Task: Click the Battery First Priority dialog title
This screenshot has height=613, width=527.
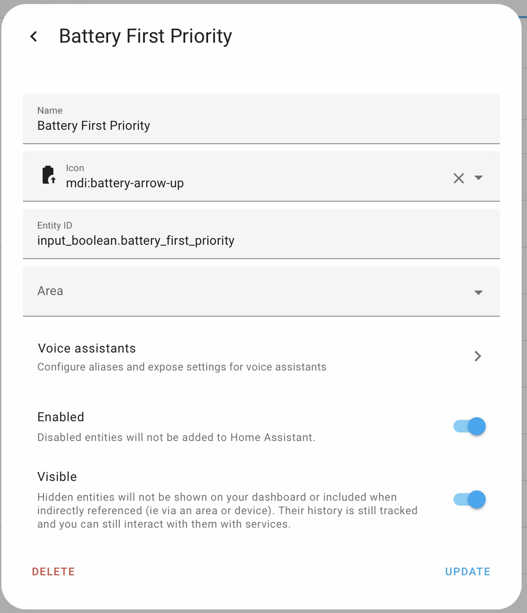Action: tap(145, 36)
